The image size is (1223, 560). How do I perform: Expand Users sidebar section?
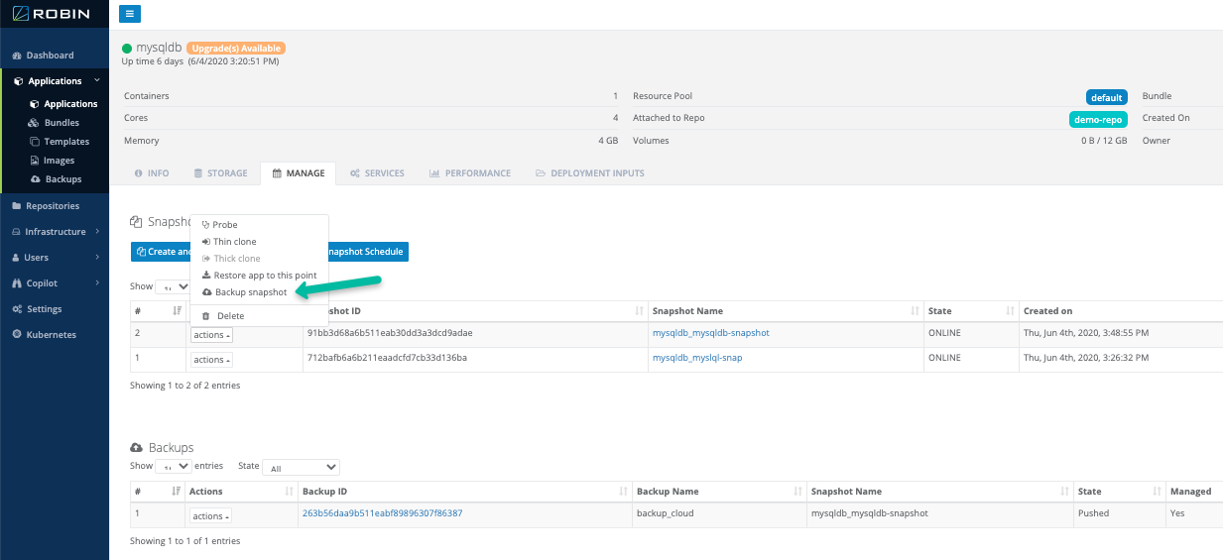coord(55,258)
